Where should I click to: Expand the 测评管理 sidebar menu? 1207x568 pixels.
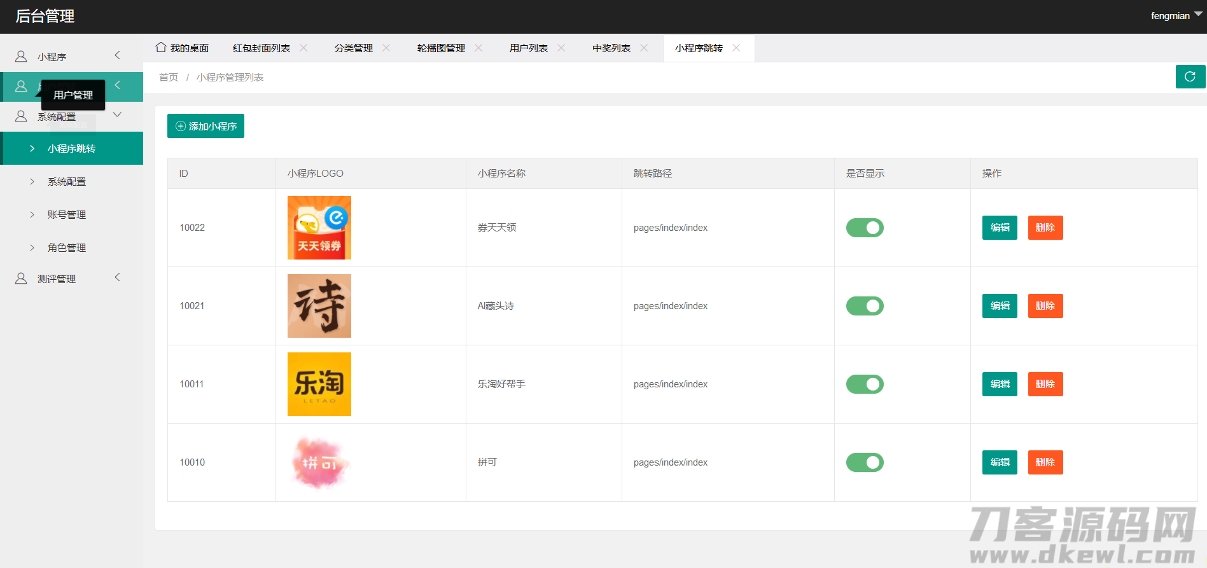[x=117, y=277]
